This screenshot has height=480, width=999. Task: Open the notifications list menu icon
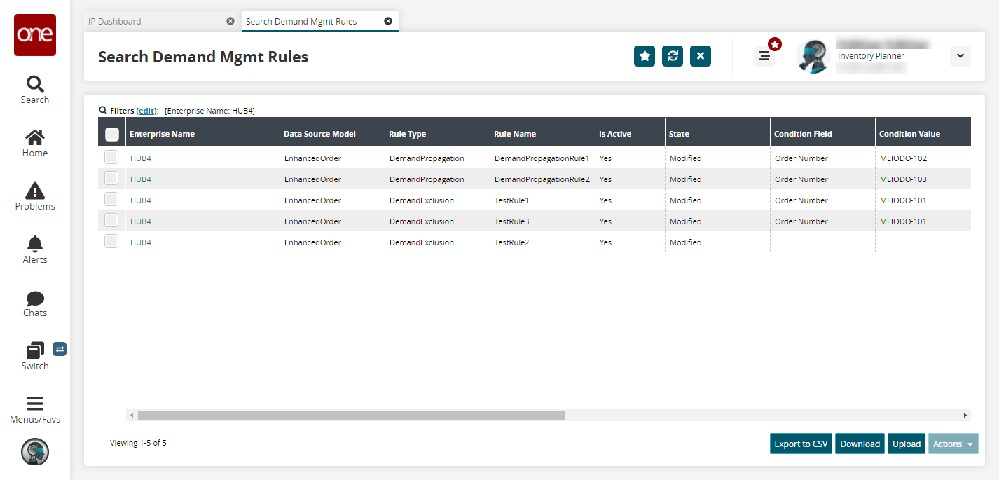(764, 56)
